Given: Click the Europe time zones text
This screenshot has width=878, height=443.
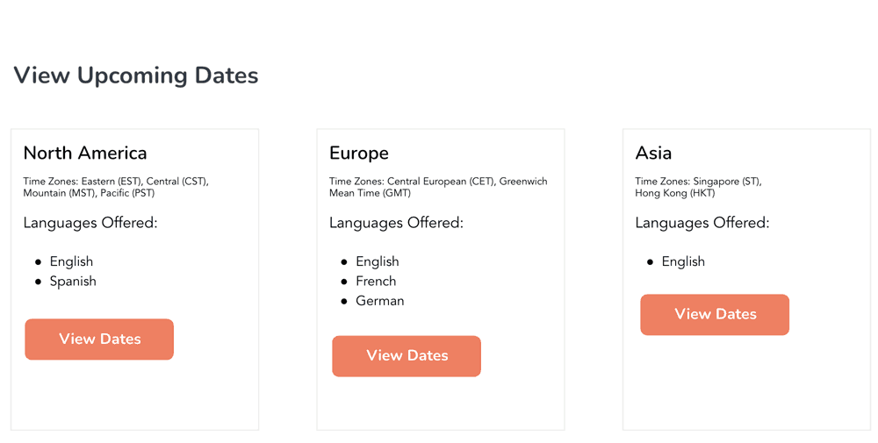Looking at the screenshot, I should [x=437, y=187].
